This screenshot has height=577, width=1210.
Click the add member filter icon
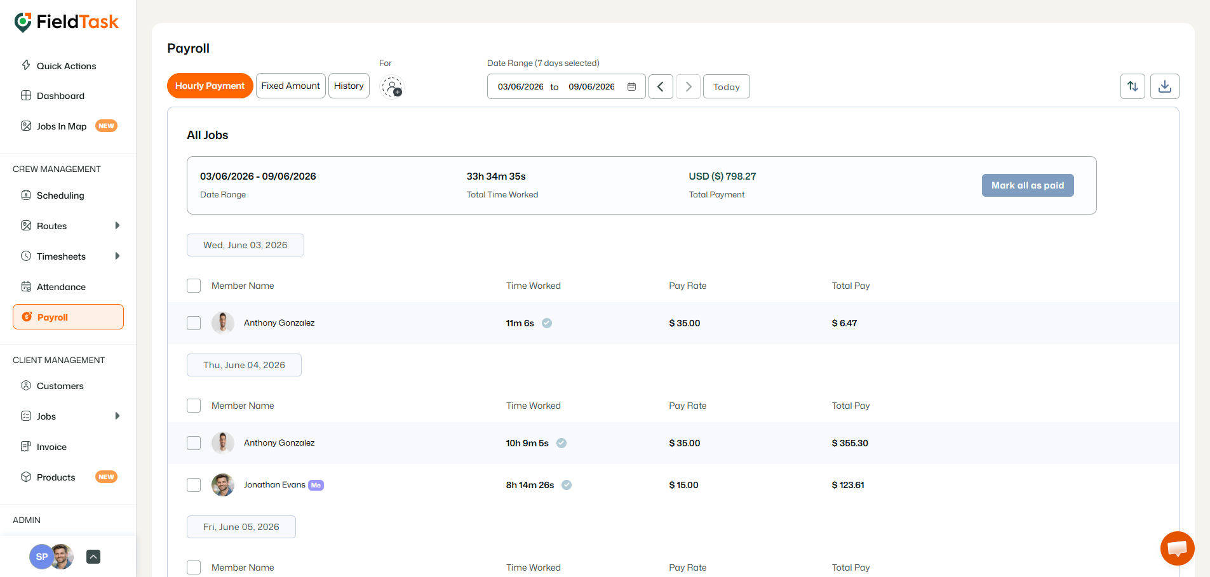pyautogui.click(x=392, y=87)
